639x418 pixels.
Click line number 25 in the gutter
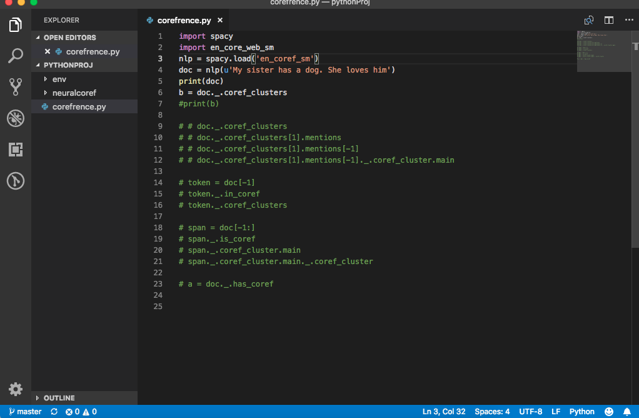[x=158, y=306]
